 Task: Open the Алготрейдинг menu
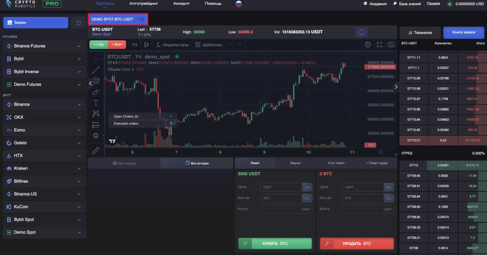[144, 3]
